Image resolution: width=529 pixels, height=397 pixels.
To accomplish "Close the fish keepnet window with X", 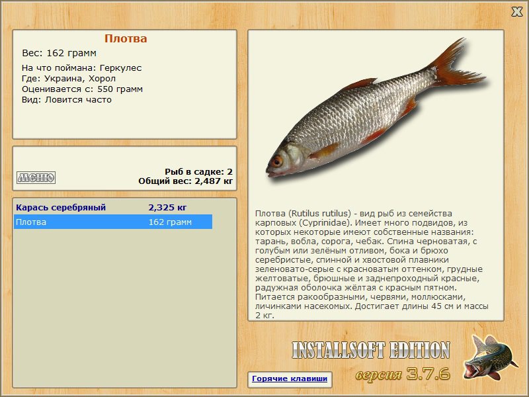I will coord(516,12).
